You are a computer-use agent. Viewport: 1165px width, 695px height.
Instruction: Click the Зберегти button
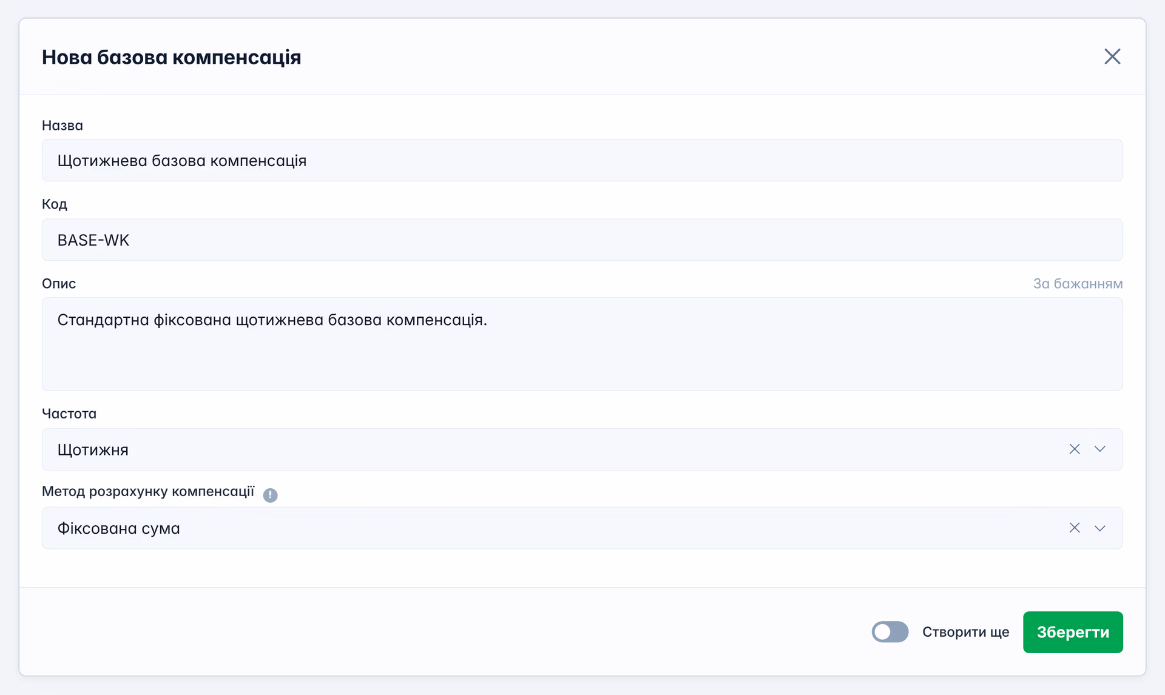coord(1072,632)
